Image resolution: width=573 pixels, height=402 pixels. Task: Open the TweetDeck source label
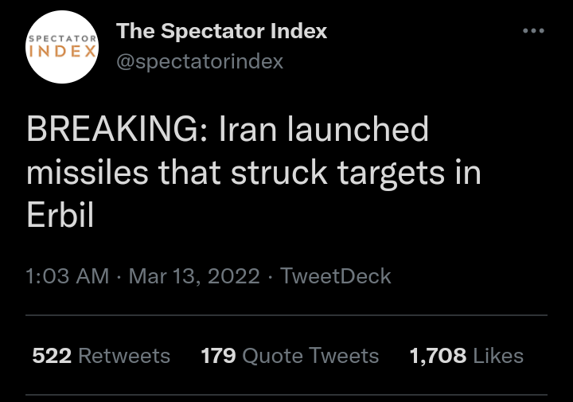click(336, 276)
